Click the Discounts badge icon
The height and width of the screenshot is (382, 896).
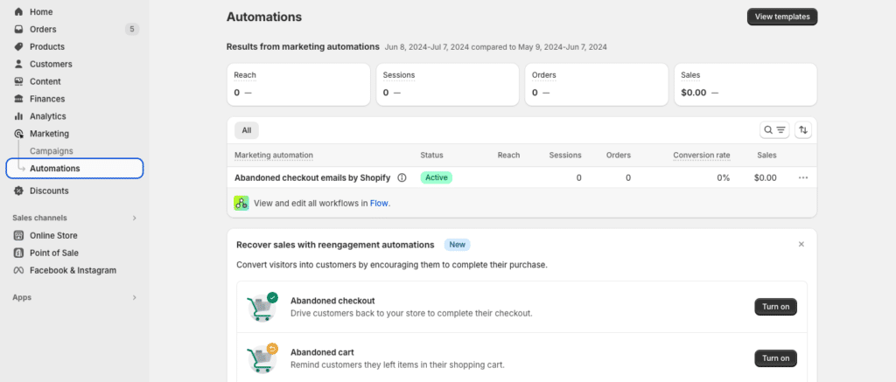click(x=19, y=191)
